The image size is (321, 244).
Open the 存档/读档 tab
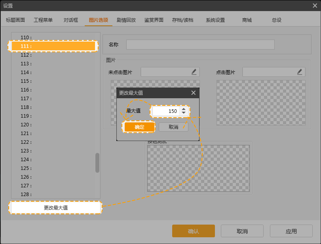click(x=183, y=19)
